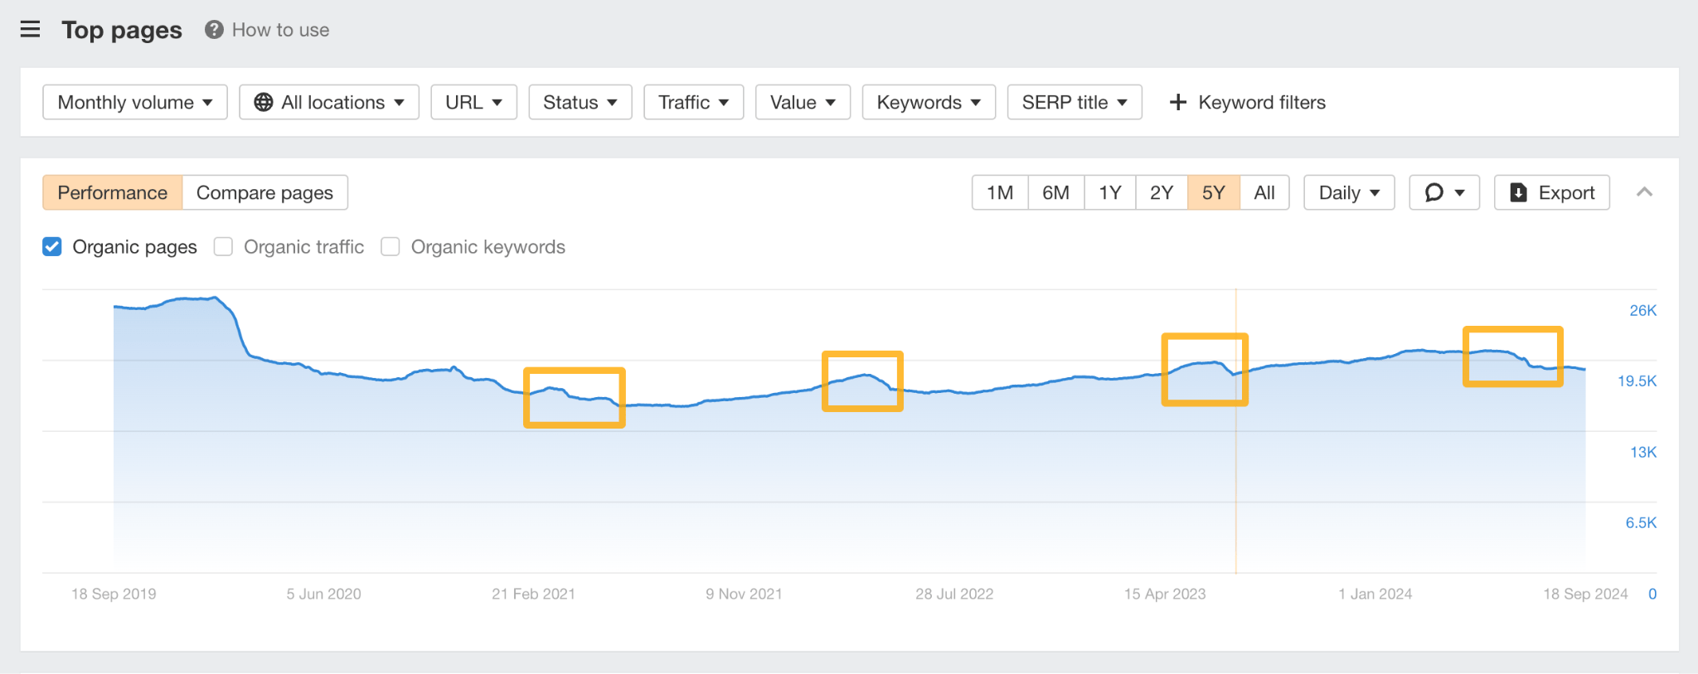Screen dimensions: 1698x674
Task: Uncheck the Organic pages checkbox
Action: (x=52, y=247)
